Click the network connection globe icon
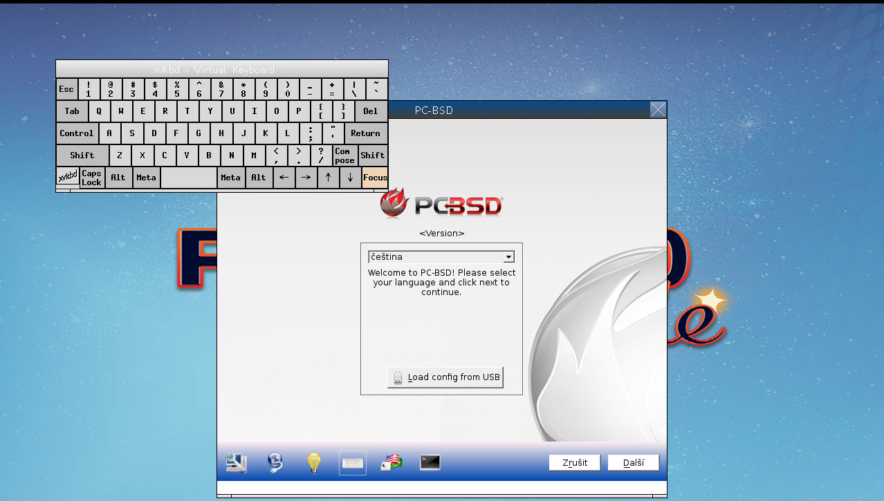This screenshot has width=884, height=501. tap(275, 462)
